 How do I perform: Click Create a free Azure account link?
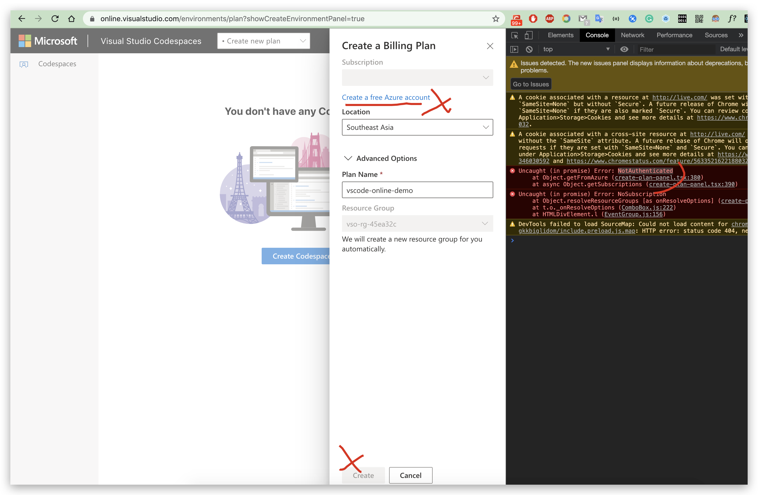point(386,97)
